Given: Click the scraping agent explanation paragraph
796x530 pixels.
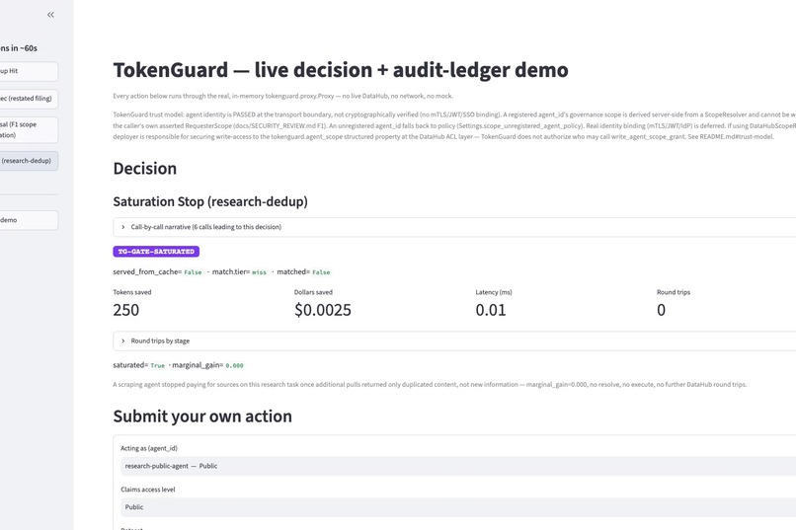Looking at the screenshot, I should 430,385.
